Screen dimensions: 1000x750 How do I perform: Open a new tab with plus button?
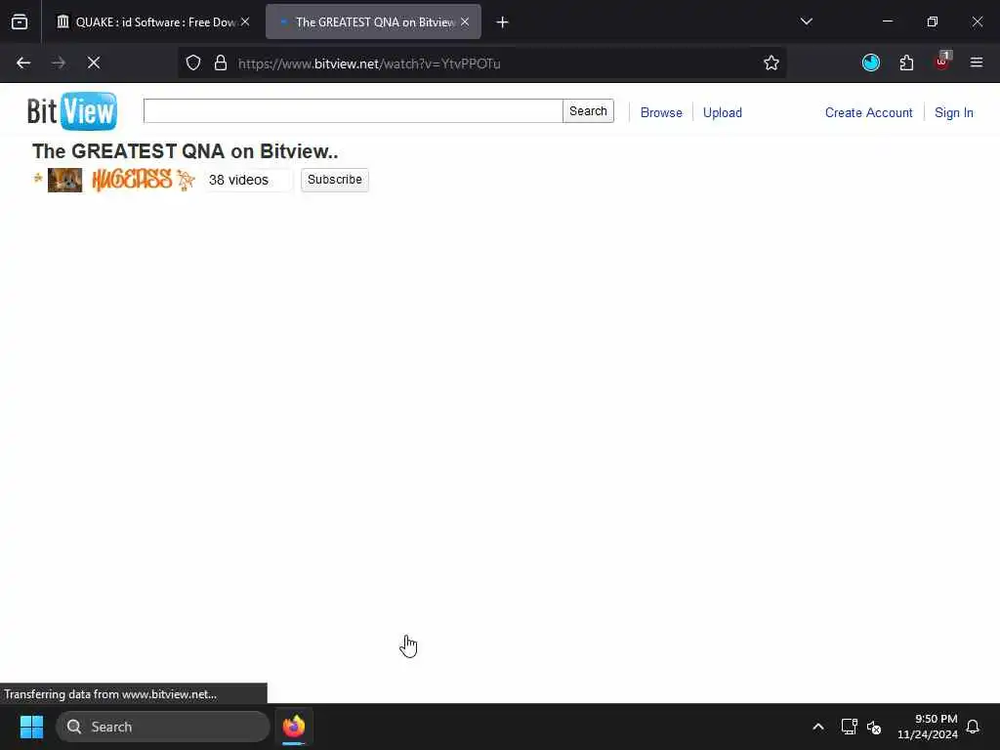pyautogui.click(x=502, y=22)
